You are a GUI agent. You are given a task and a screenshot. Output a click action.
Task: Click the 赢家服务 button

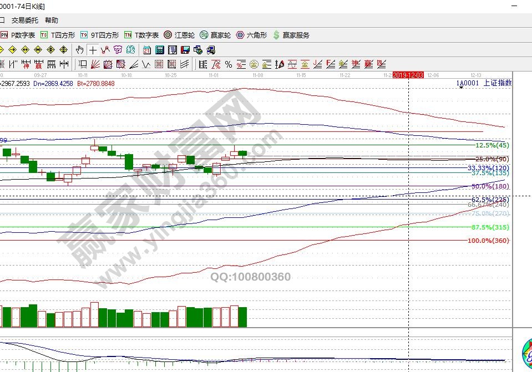coord(291,35)
